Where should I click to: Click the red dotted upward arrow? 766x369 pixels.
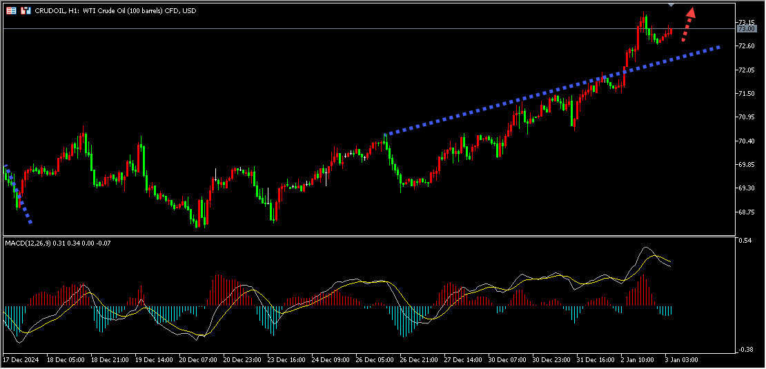pyautogui.click(x=687, y=26)
